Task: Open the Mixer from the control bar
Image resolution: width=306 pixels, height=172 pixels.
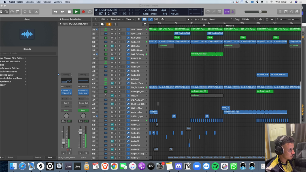Action: [x=31, y=12]
